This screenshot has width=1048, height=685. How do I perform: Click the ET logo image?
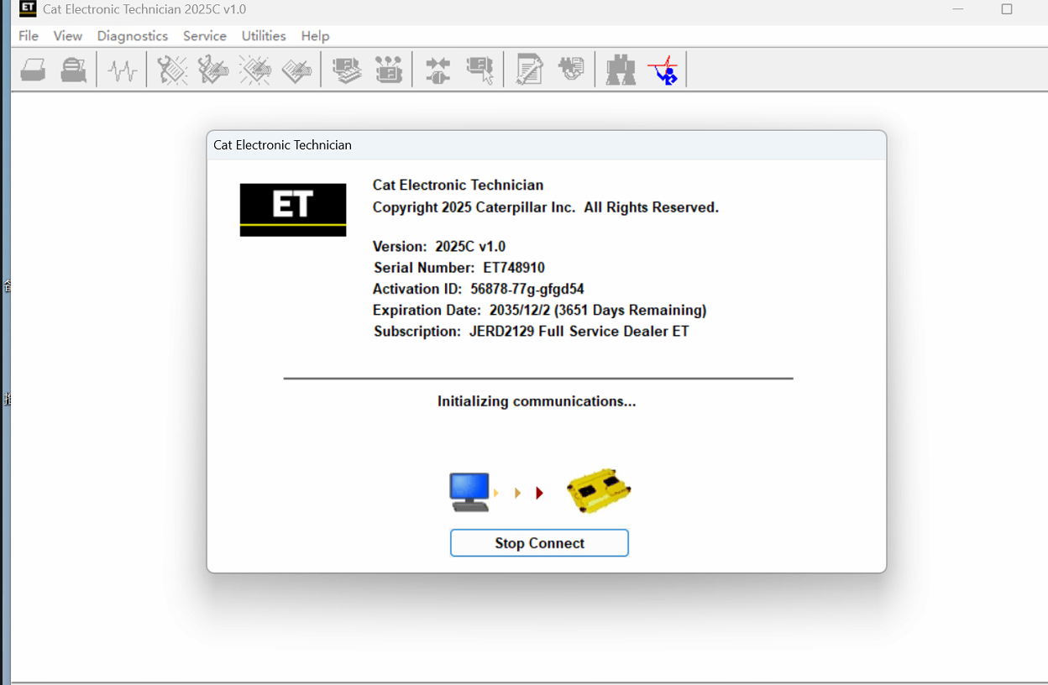[x=292, y=208]
